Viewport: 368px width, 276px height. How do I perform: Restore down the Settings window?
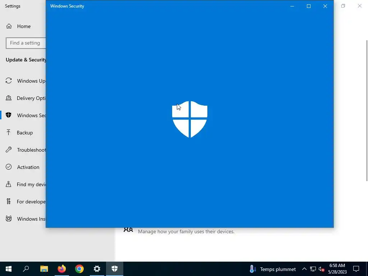(343, 6)
